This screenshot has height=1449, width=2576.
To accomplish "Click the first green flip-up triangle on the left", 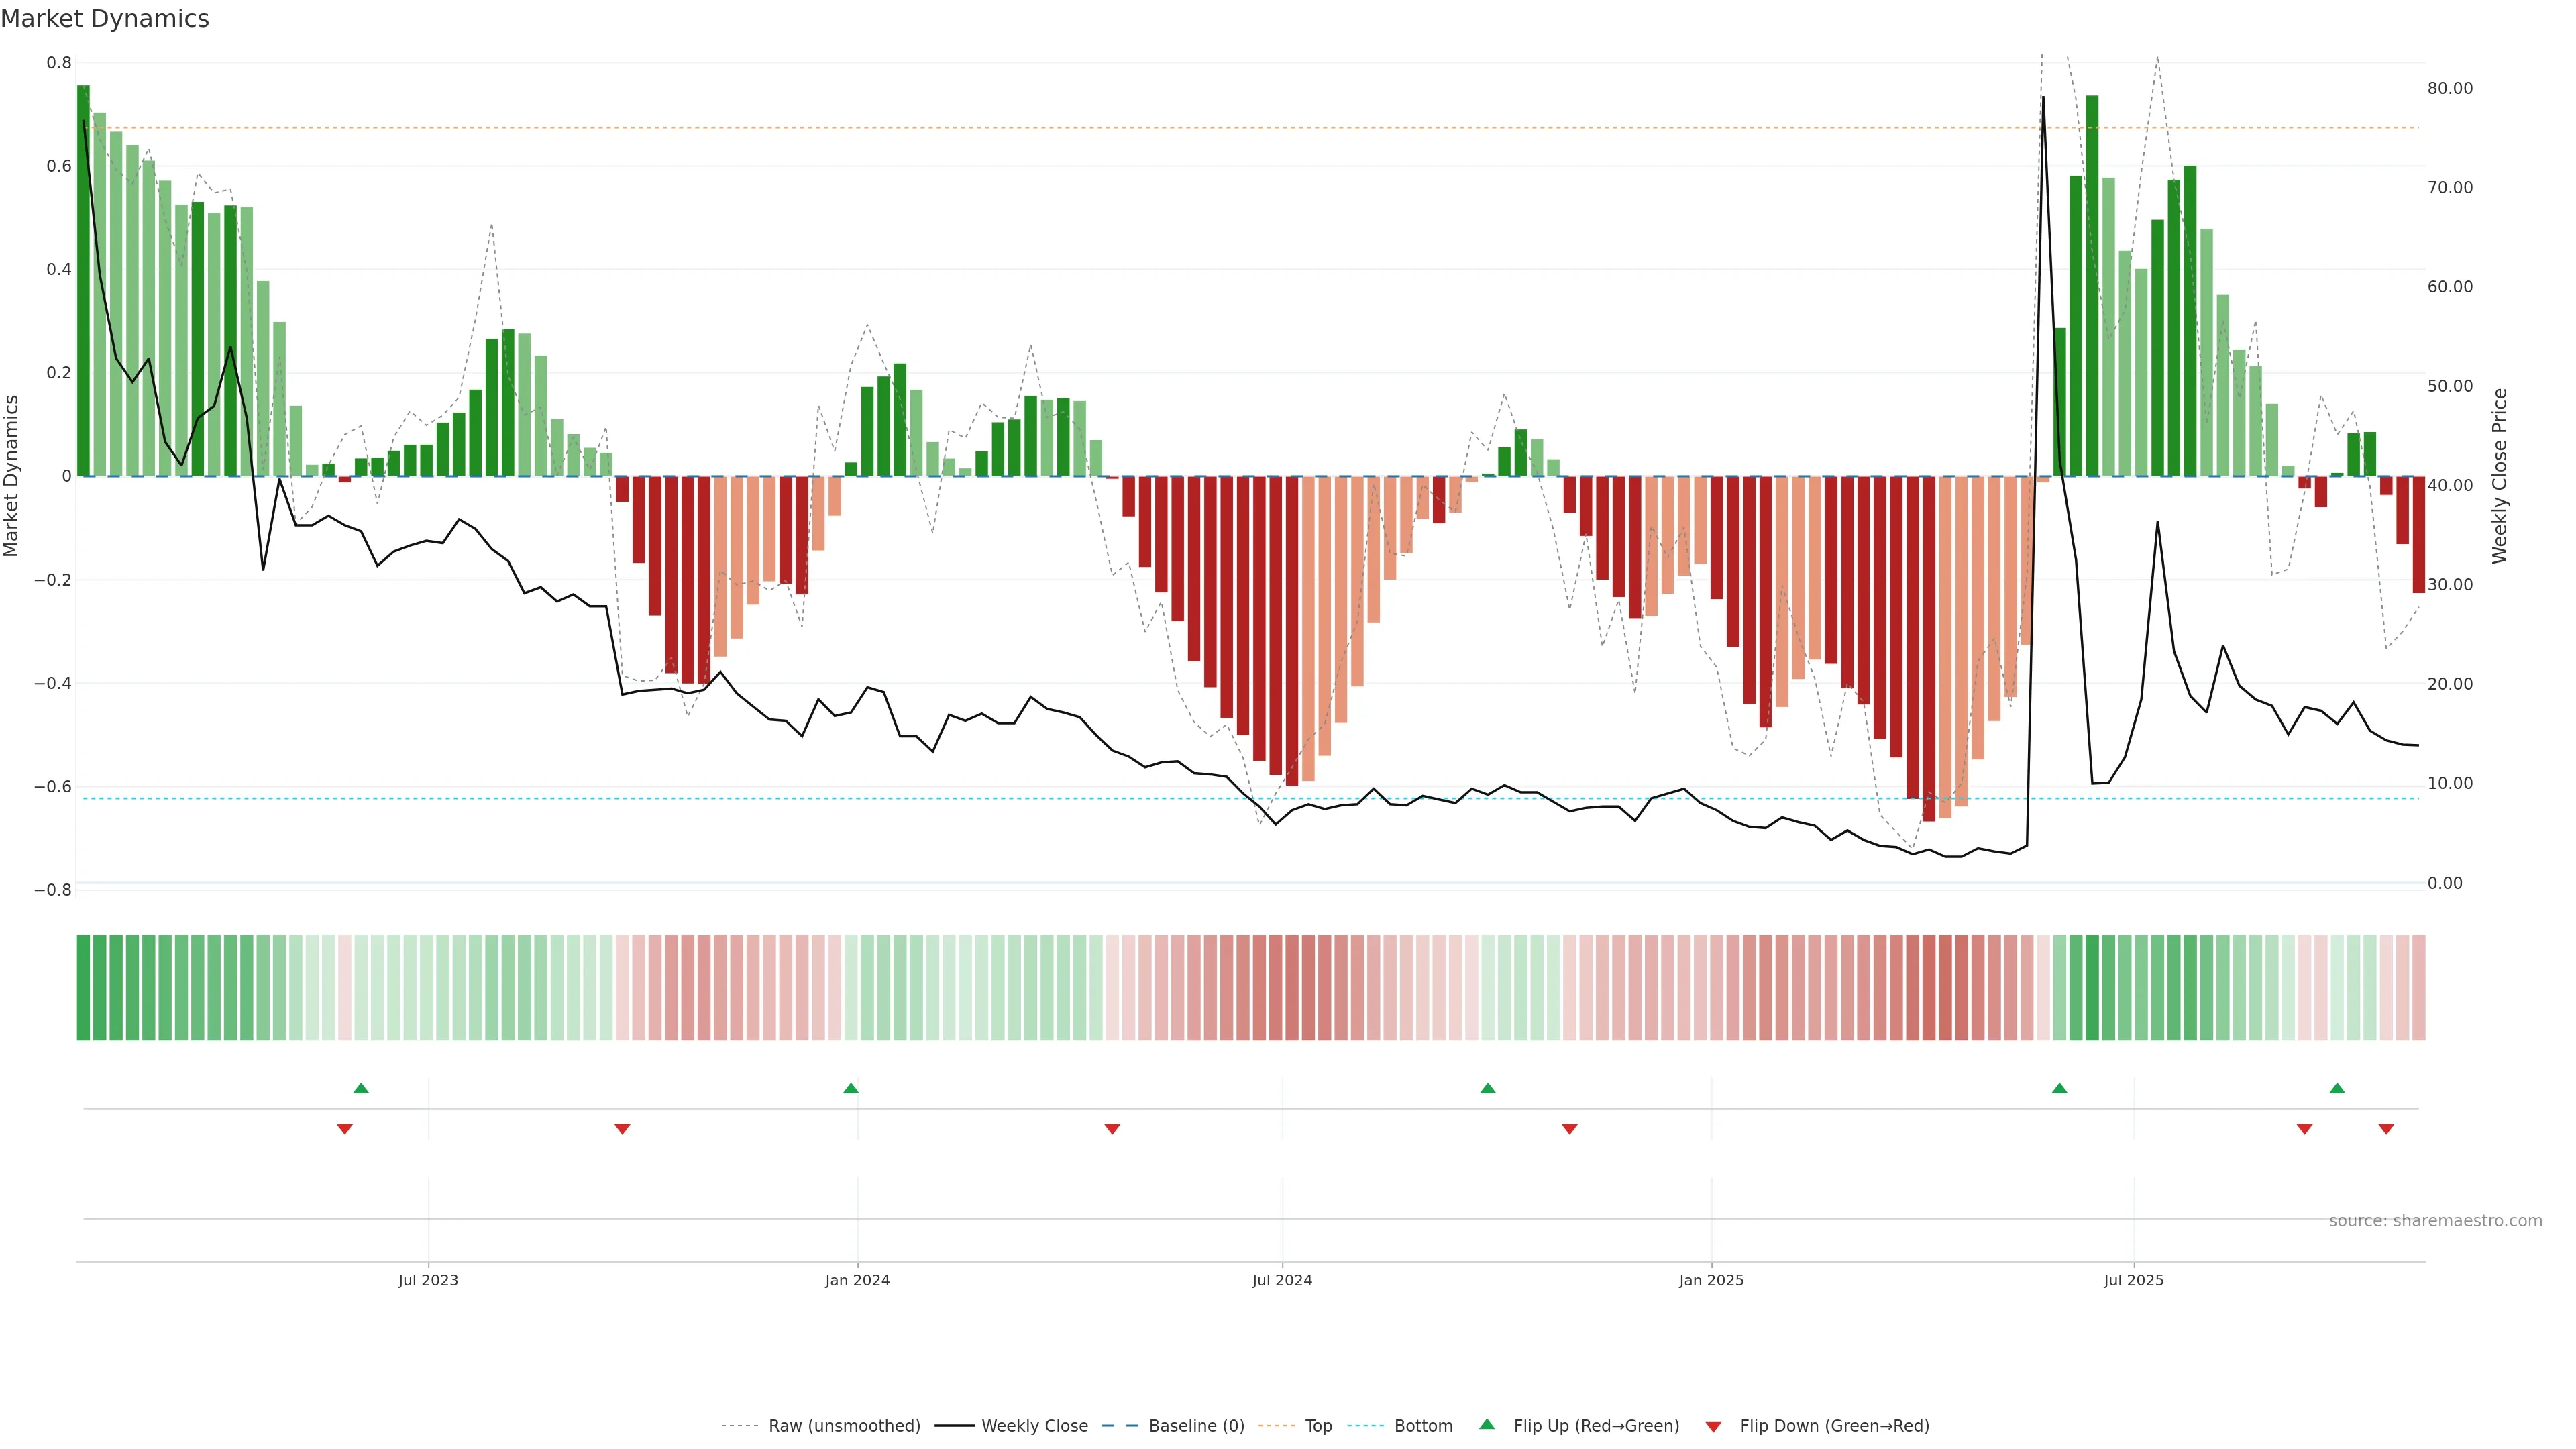I will click(361, 1088).
